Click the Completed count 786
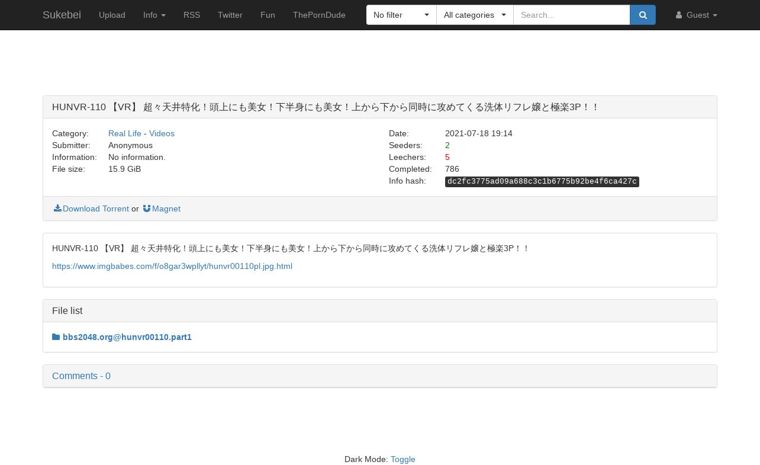Image resolution: width=760 pixels, height=465 pixels. coord(452,169)
